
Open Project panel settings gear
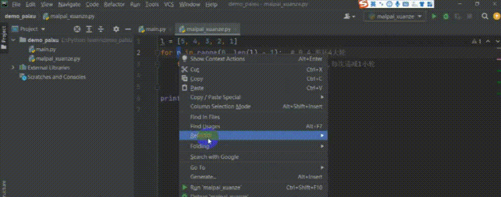(x=116, y=29)
